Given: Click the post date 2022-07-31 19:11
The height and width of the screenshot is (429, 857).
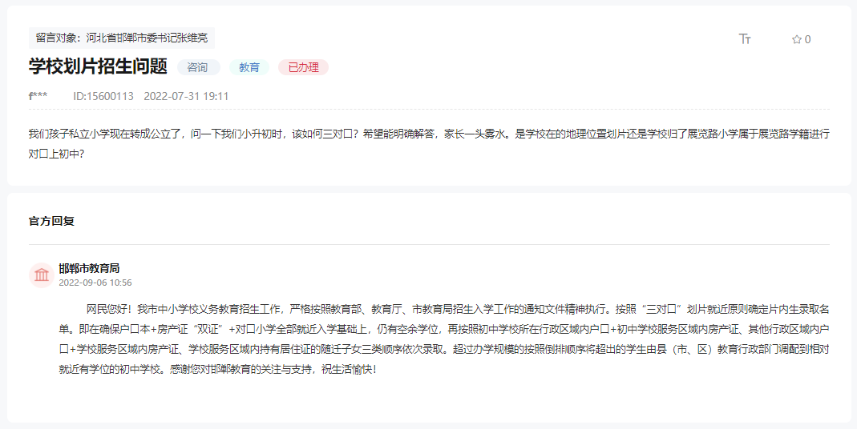Looking at the screenshot, I should (x=186, y=96).
